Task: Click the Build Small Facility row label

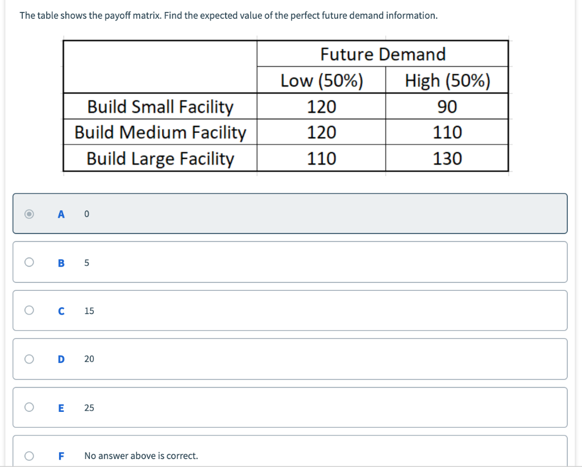Action: point(160,107)
